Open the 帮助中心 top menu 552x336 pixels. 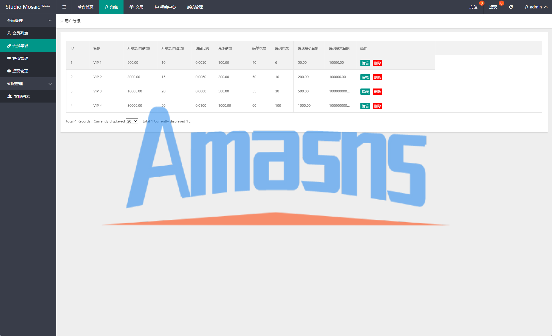tap(165, 7)
